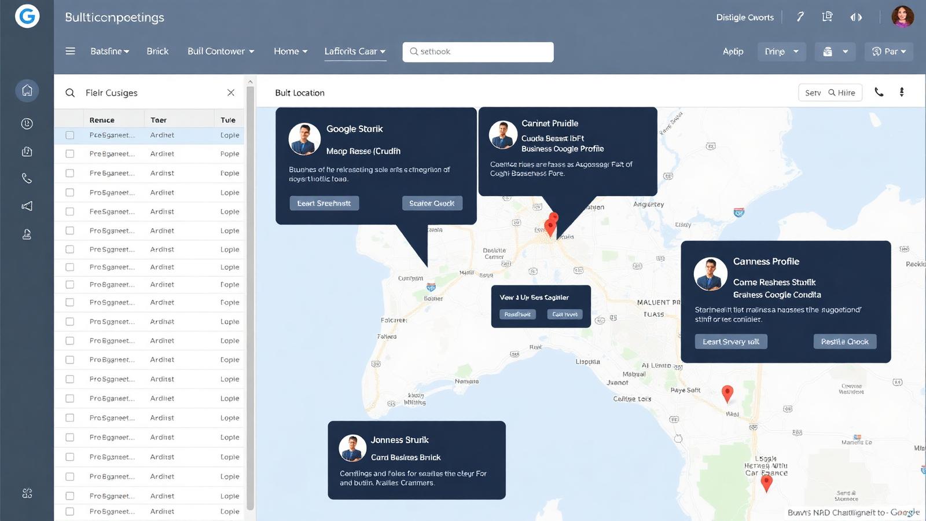Sort by the Tule column header
This screenshot has width=926, height=521.
[x=228, y=120]
